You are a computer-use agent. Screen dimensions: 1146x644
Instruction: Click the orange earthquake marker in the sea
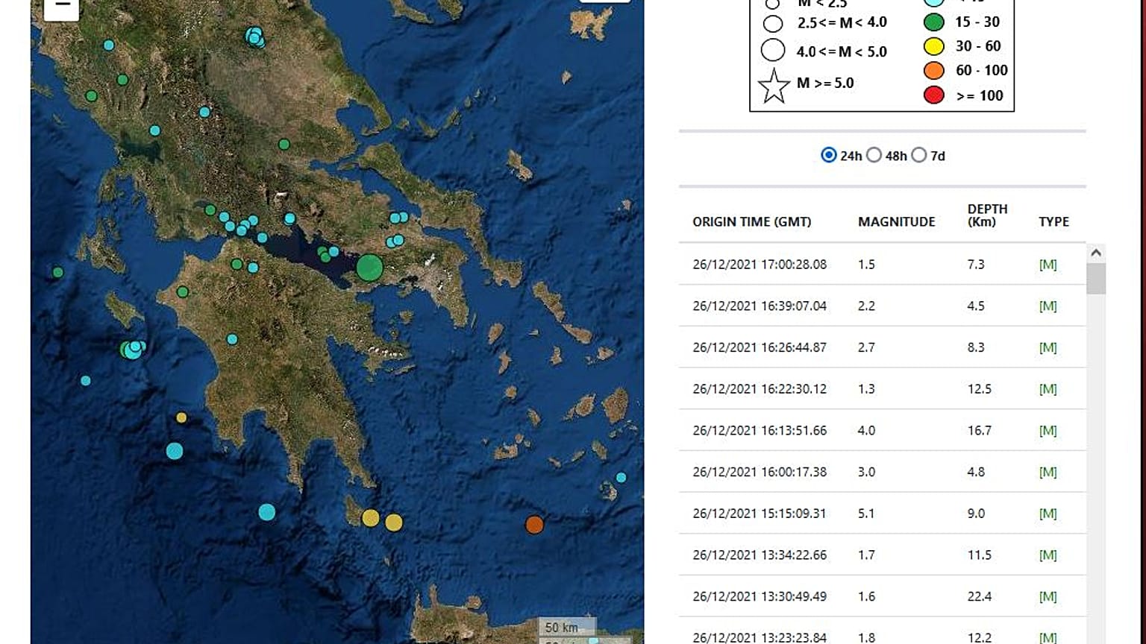click(x=534, y=525)
